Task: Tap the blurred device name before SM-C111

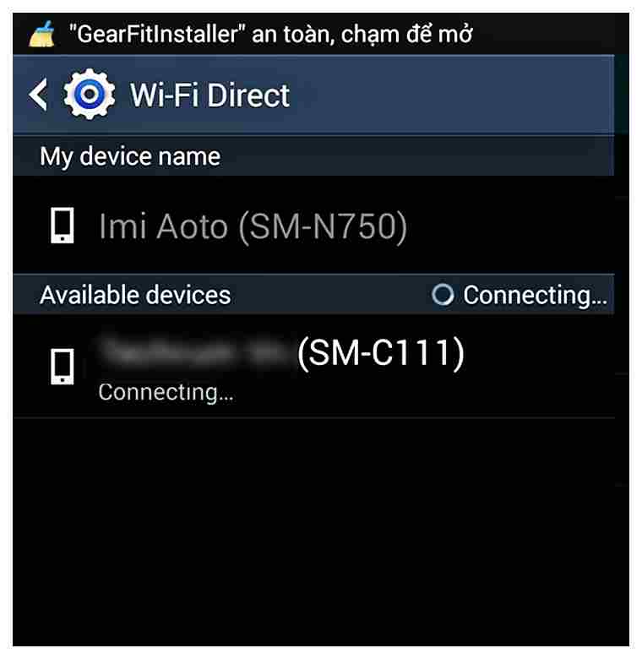Action: (x=196, y=352)
